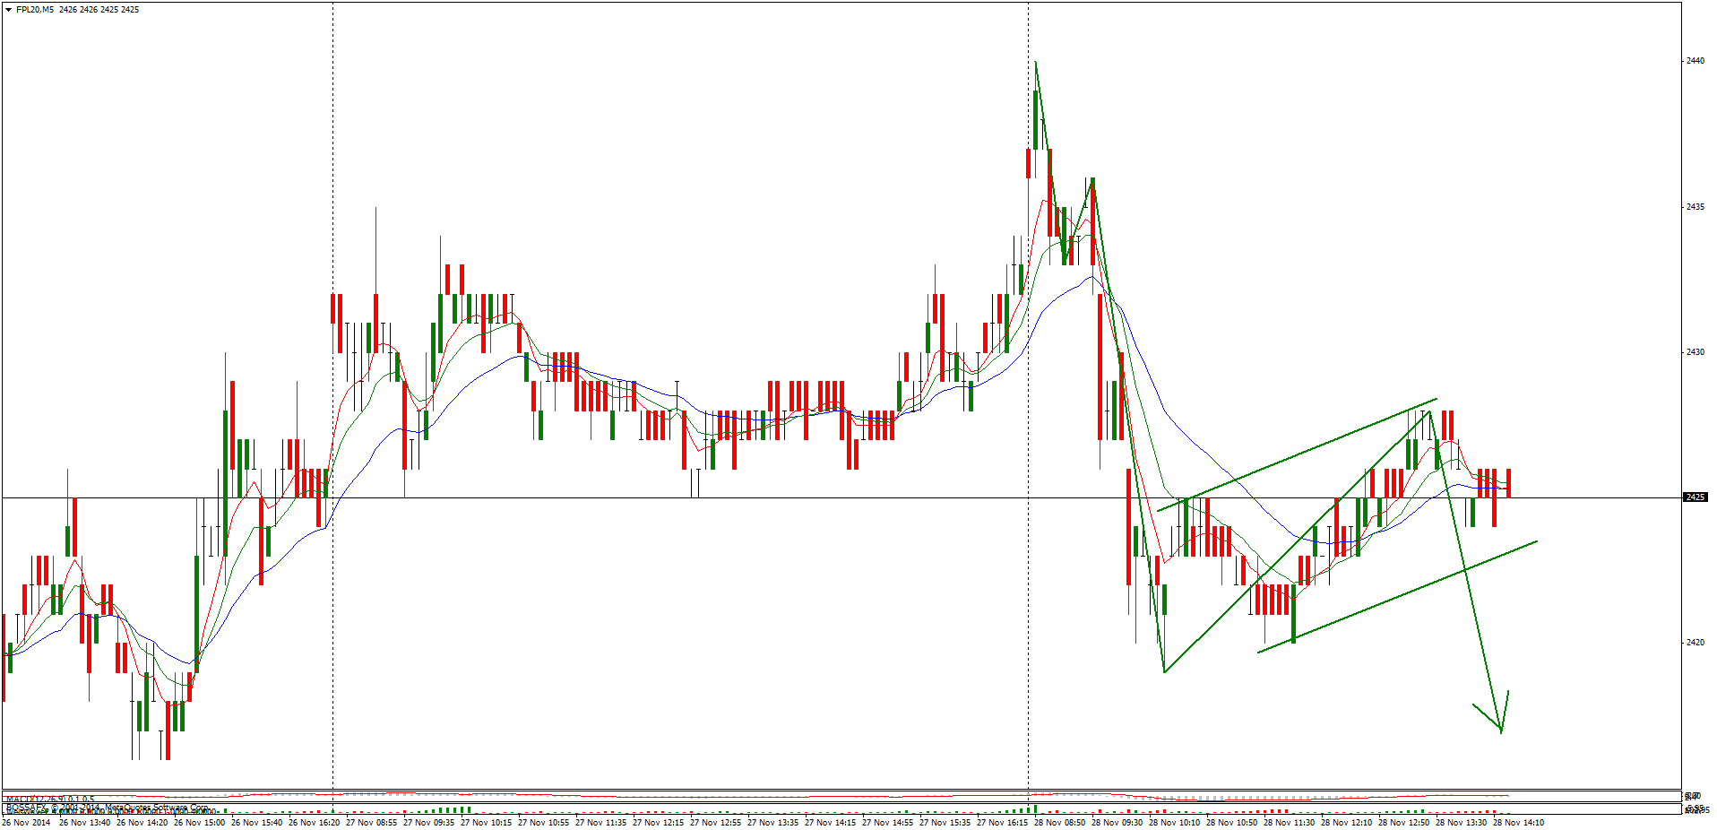Click the 26 Nov 15:00 time label
The image size is (1717, 830).
199,822
